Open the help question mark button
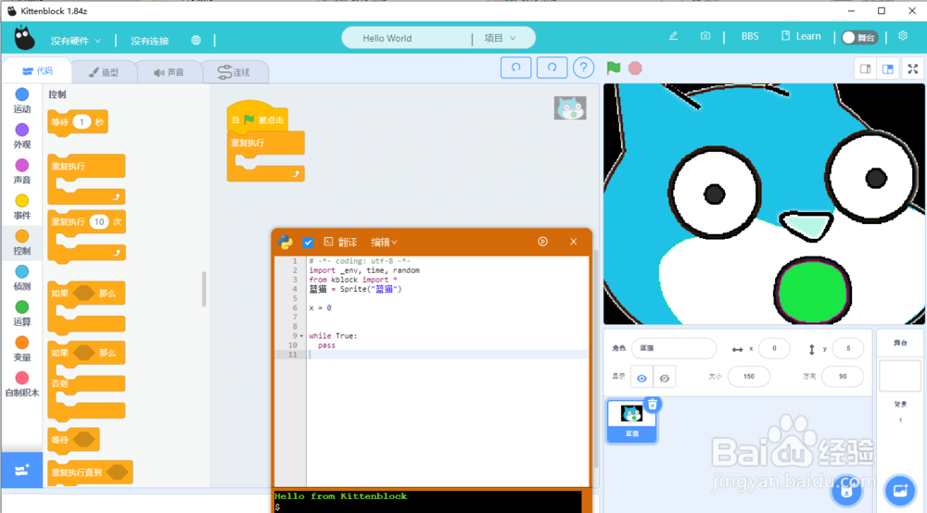 point(583,68)
